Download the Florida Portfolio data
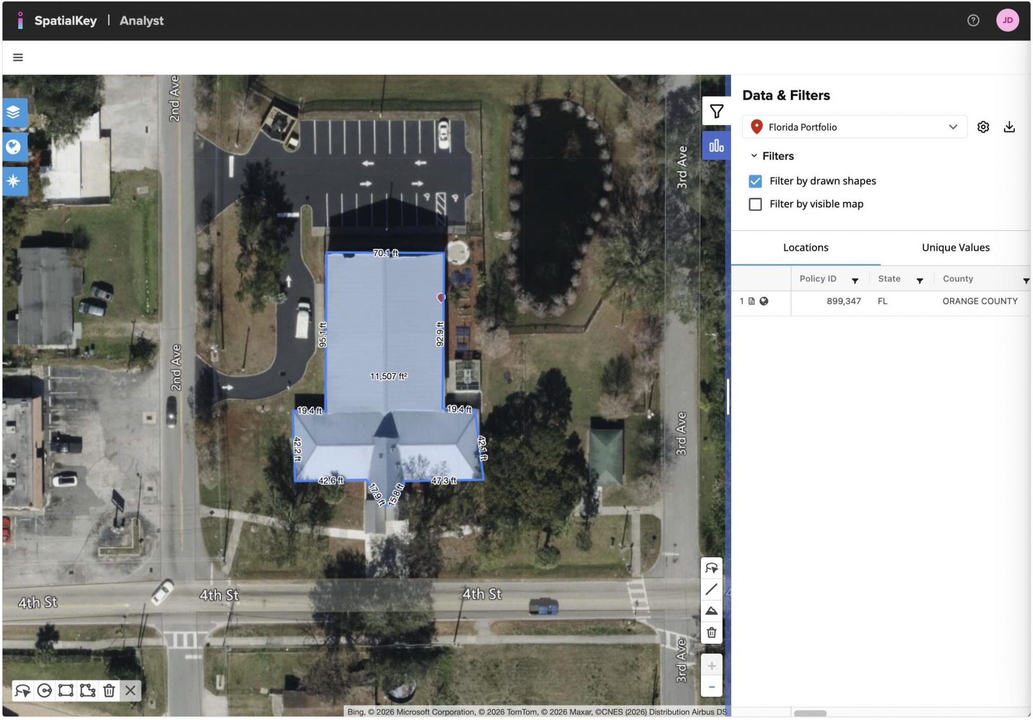The width and height of the screenshot is (1033, 720). pos(1009,127)
